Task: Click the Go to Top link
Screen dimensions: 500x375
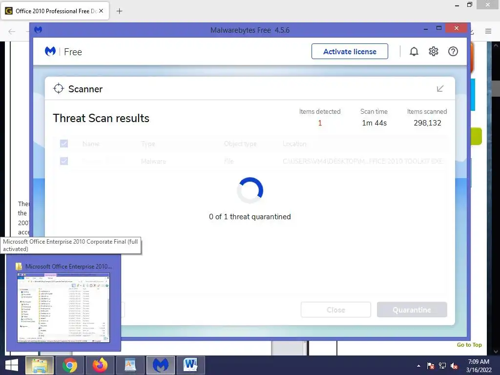Action: [469, 345]
